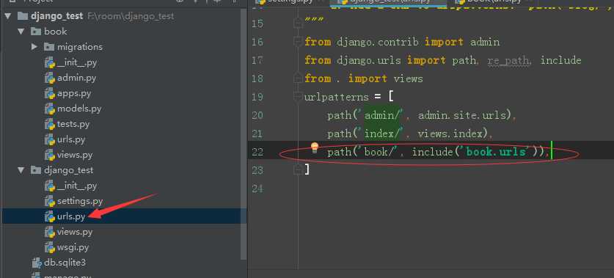Viewport: 614px width, 278px height.
Task: Expand the migrations folder arrow
Action: tap(34, 47)
